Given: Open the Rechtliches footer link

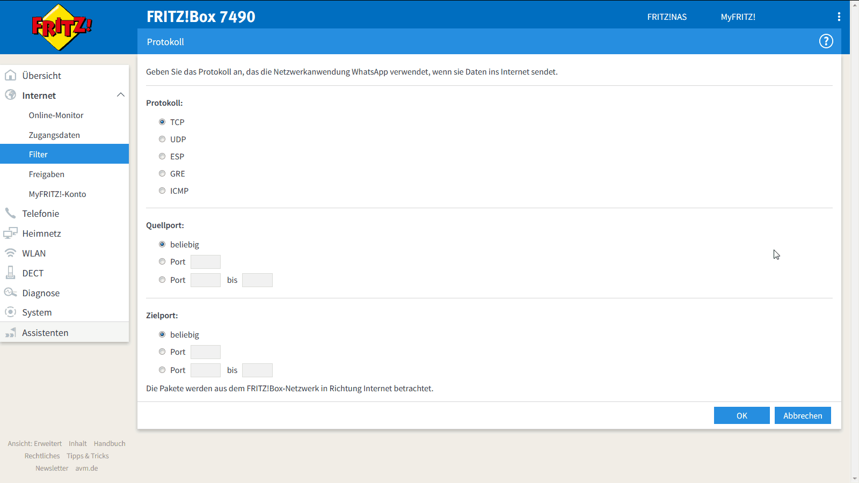Looking at the screenshot, I should click(x=42, y=456).
